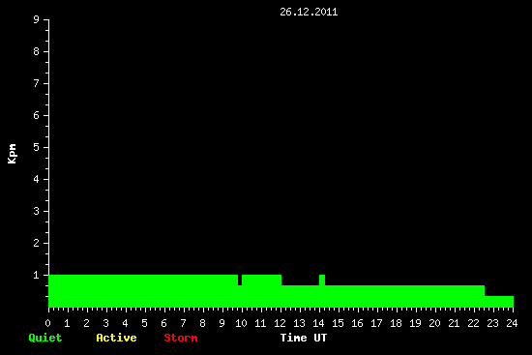The height and width of the screenshot is (355, 532).
Task: Click the 26.12.2011 date title
Action: pos(309,12)
